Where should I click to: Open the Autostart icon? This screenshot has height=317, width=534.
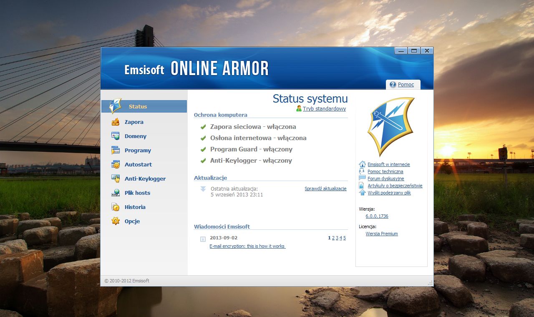click(116, 164)
